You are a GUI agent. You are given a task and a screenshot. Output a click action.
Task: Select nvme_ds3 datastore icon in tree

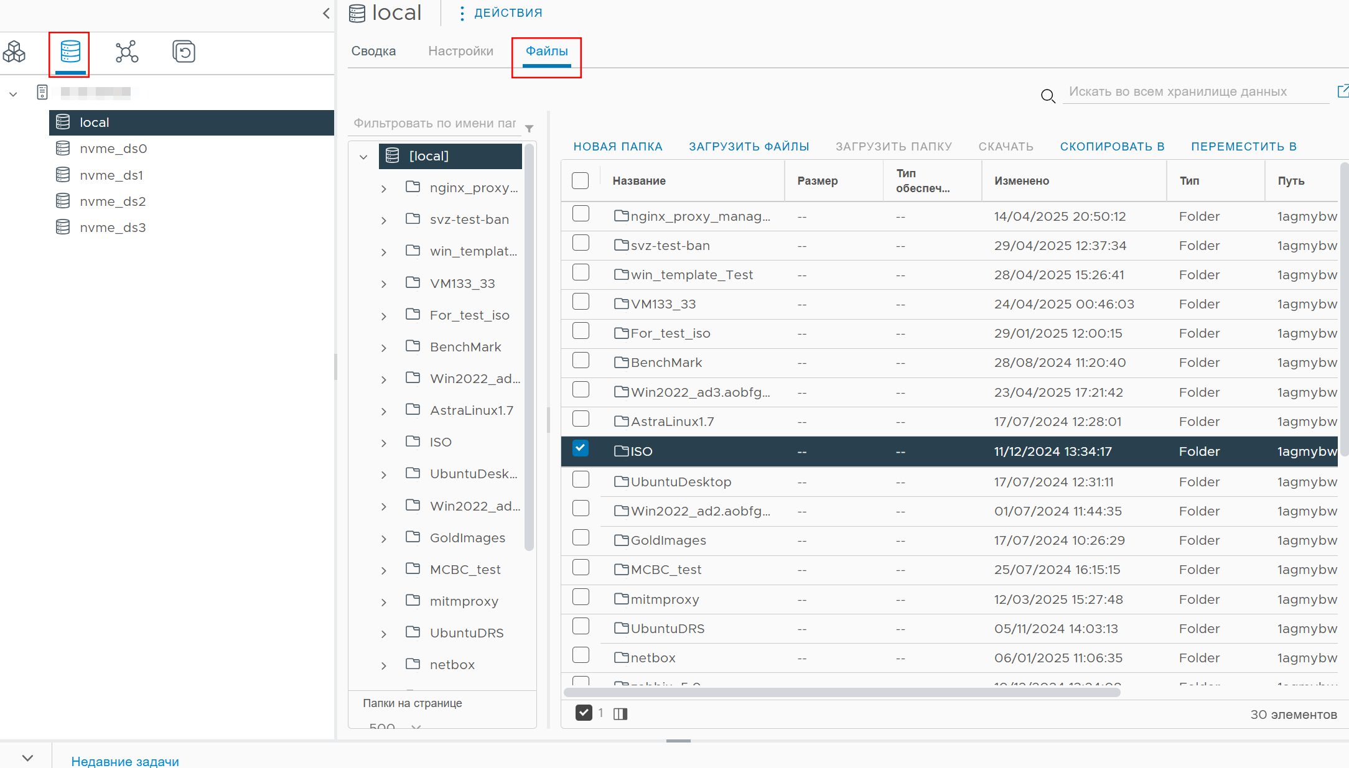tap(63, 227)
